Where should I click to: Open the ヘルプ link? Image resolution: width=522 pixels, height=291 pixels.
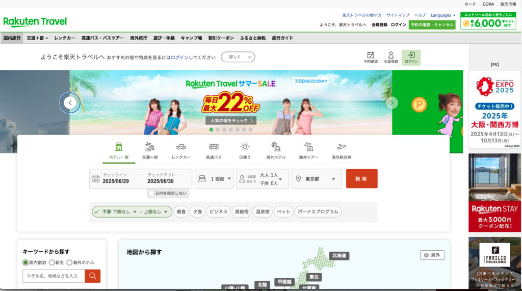point(420,15)
